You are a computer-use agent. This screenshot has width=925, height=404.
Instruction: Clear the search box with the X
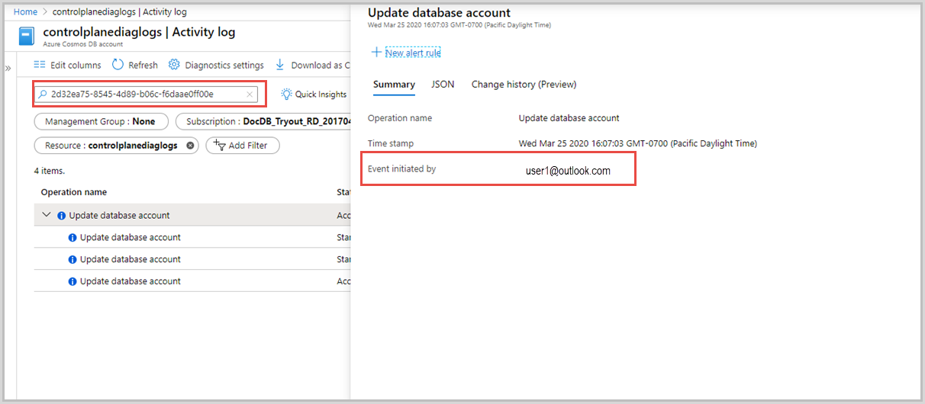point(250,95)
